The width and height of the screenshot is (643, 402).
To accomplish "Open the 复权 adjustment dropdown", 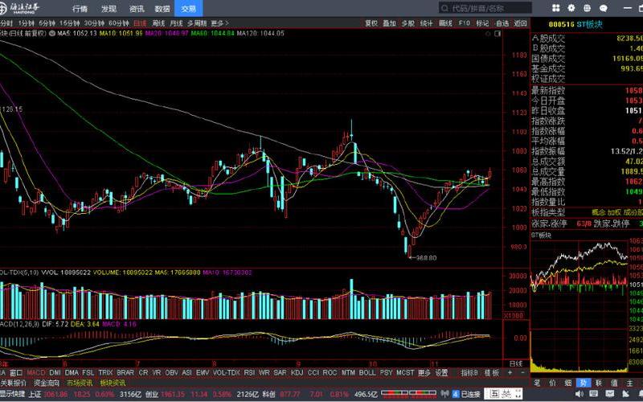I will [371, 24].
